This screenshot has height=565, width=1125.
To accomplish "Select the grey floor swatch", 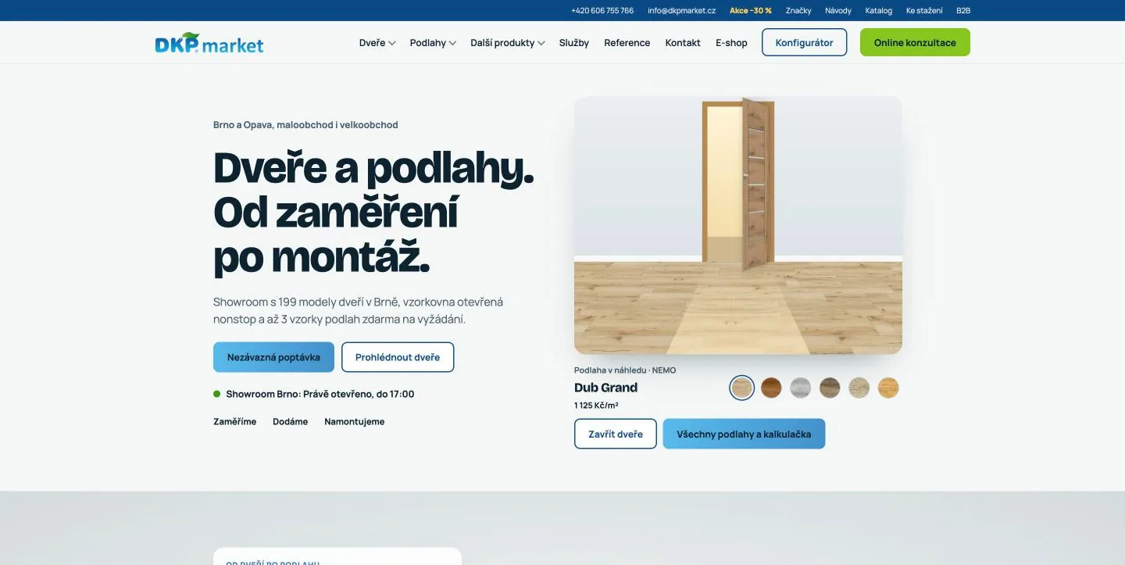I will point(801,388).
